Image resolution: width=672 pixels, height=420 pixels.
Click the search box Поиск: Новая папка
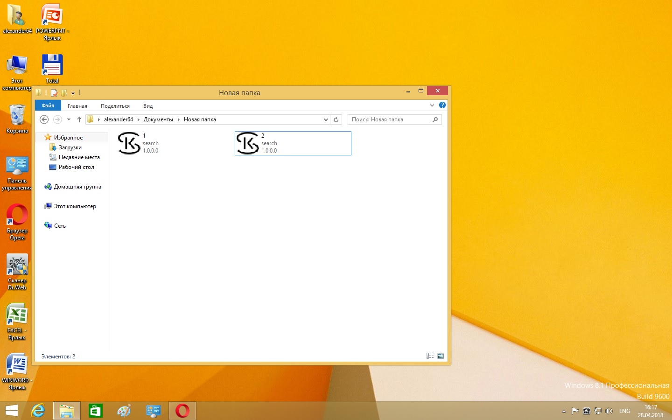(x=390, y=119)
